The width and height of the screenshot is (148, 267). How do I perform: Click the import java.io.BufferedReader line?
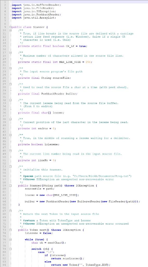pos(36,5)
